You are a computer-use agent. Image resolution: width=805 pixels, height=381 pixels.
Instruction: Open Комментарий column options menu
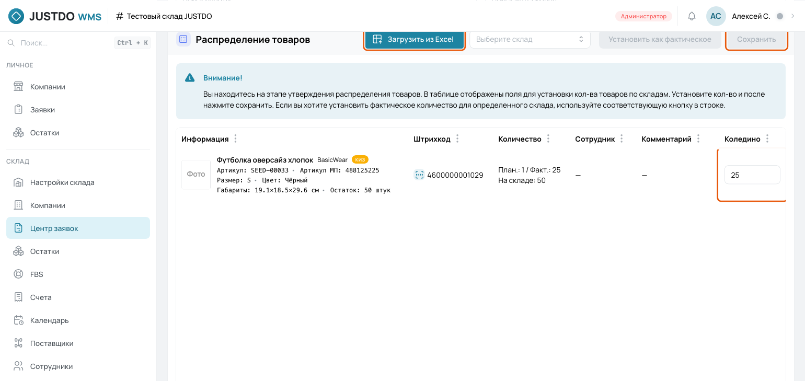pos(698,138)
